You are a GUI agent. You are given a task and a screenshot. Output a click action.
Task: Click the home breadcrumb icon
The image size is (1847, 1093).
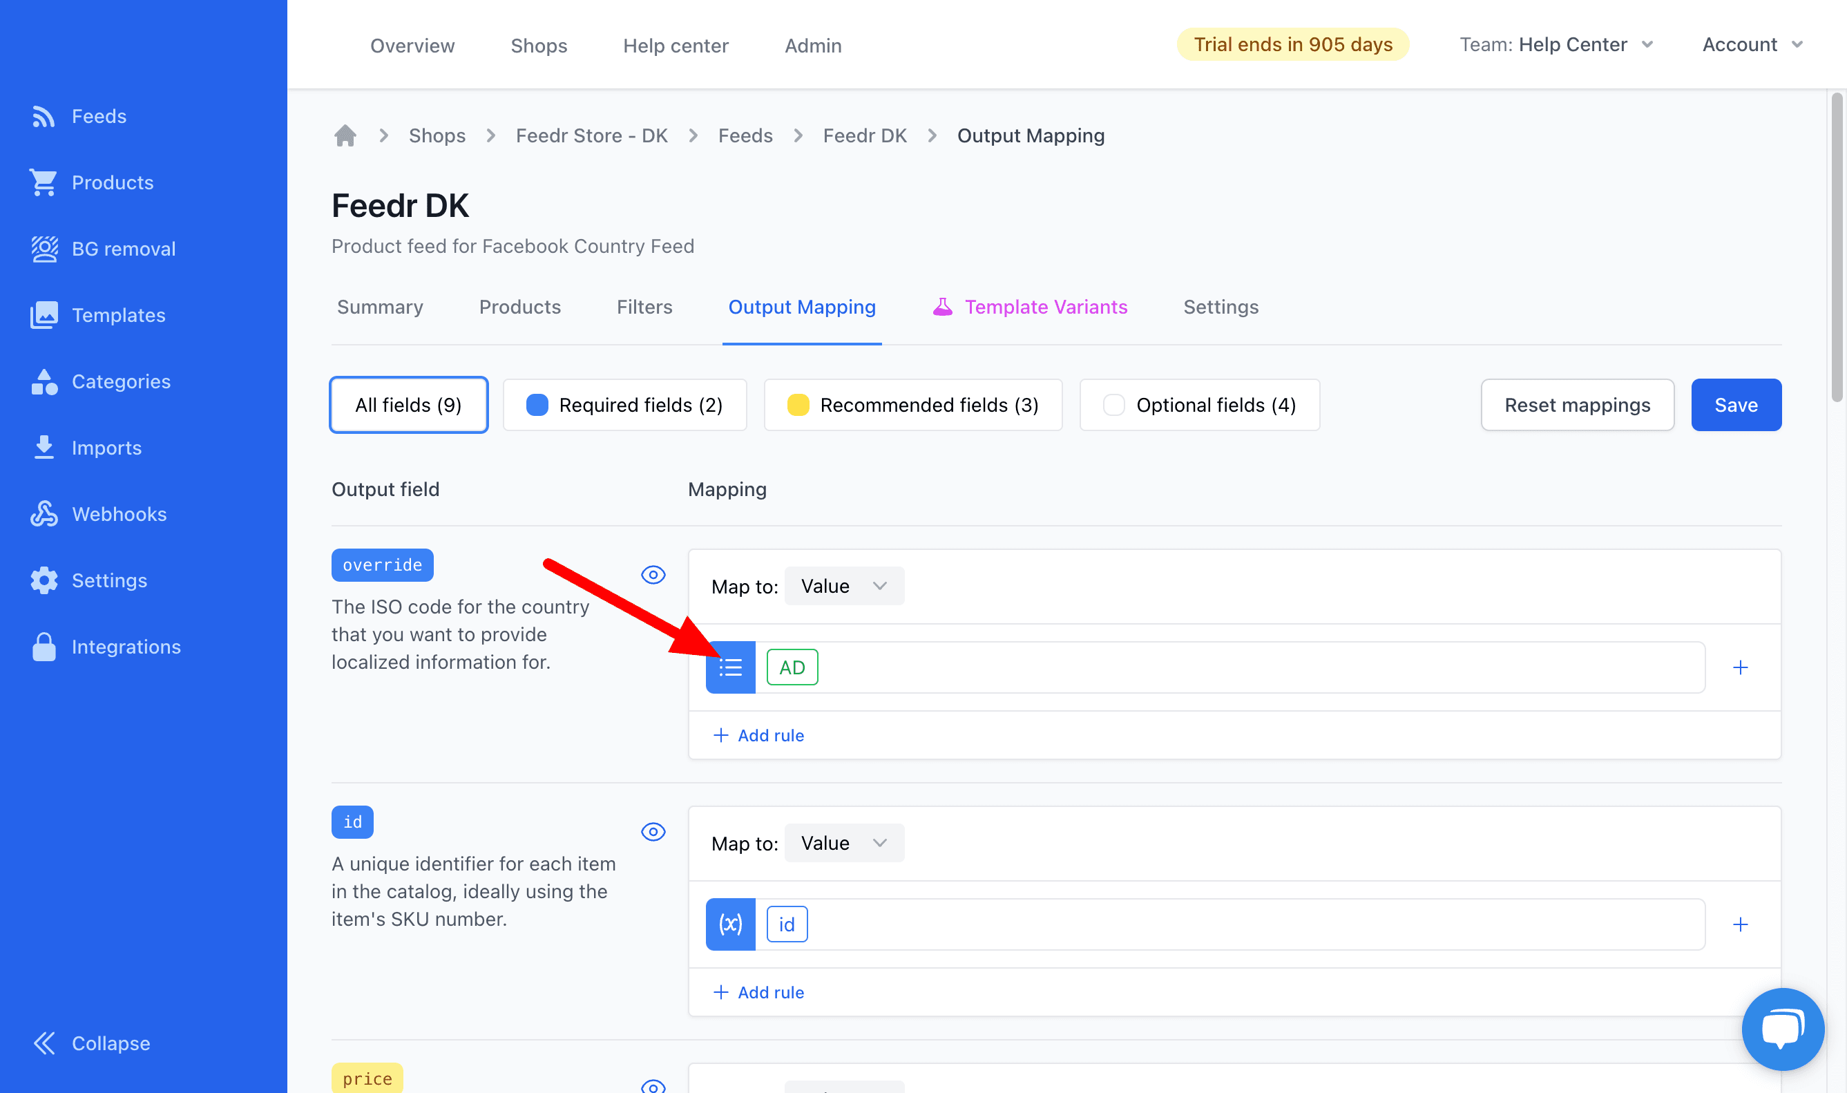tap(345, 135)
